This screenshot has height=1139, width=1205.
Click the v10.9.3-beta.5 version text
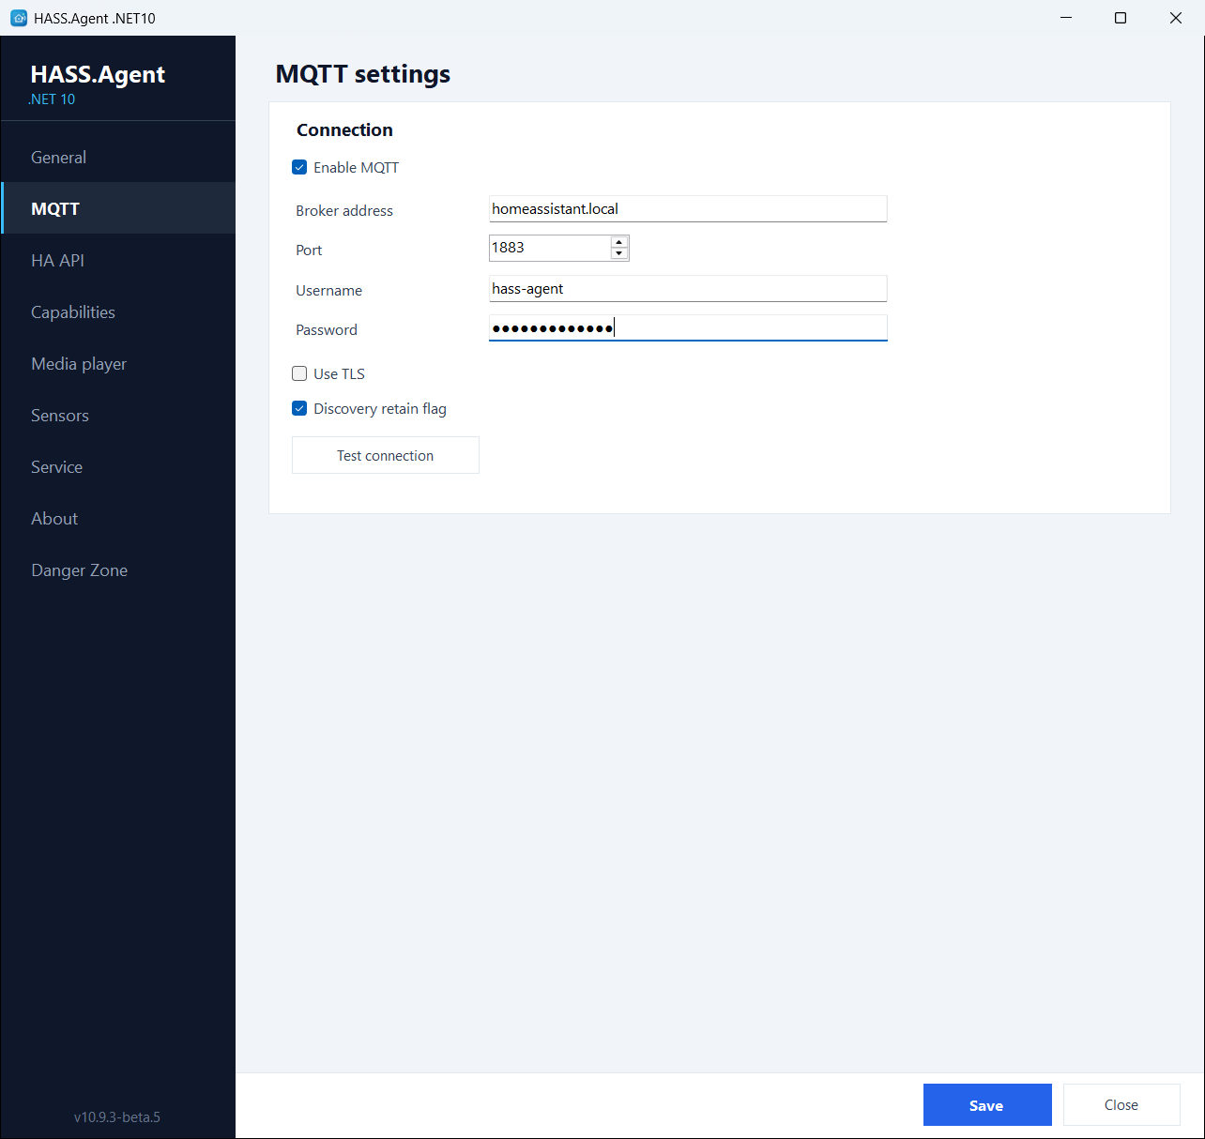117,1116
